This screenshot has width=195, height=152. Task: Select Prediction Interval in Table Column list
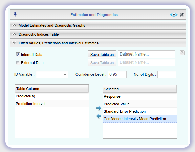pyautogui.click(x=52, y=104)
